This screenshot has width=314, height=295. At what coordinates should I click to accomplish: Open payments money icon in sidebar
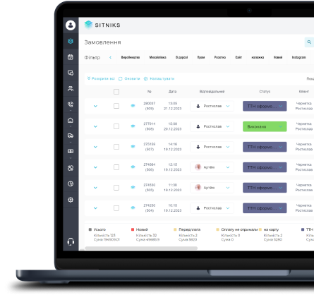click(71, 151)
